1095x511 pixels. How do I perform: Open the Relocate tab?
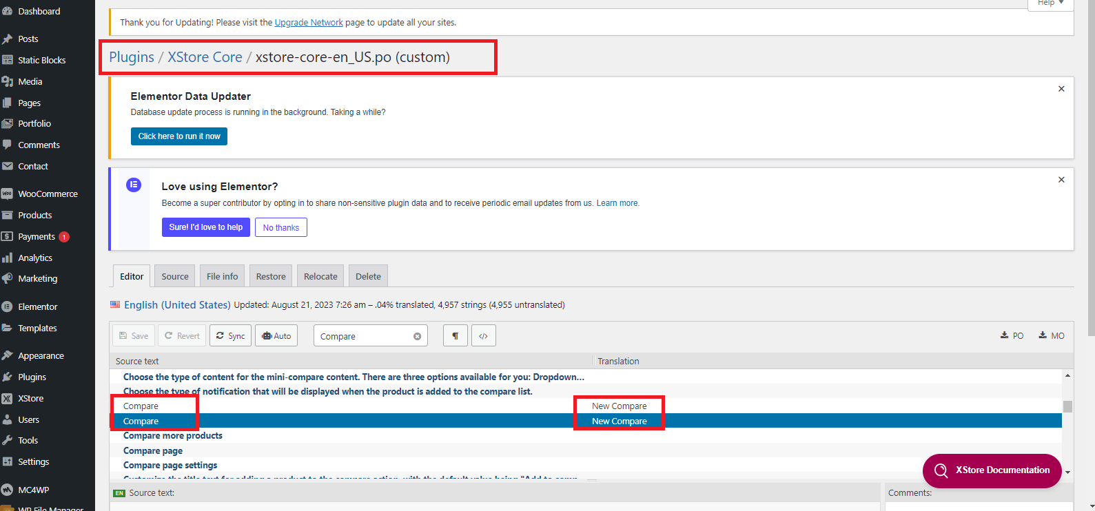tap(320, 276)
